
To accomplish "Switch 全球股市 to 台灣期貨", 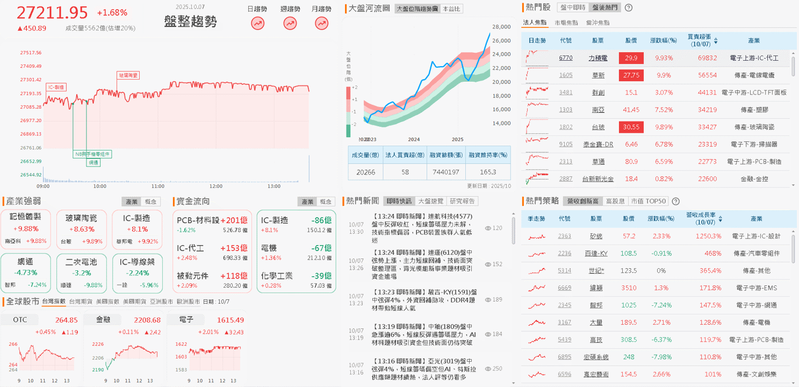I will (x=81, y=302).
